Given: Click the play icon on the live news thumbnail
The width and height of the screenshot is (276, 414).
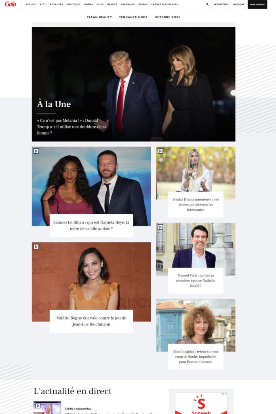Looking at the screenshot, I should (x=38, y=406).
